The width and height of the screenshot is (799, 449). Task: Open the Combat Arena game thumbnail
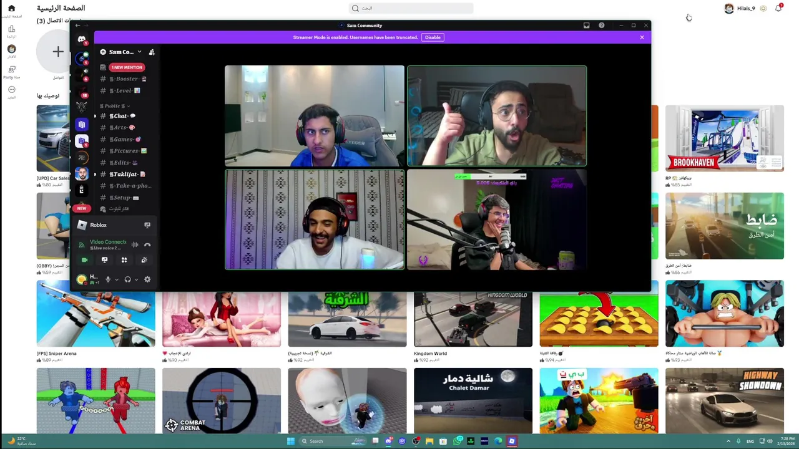coord(222,401)
